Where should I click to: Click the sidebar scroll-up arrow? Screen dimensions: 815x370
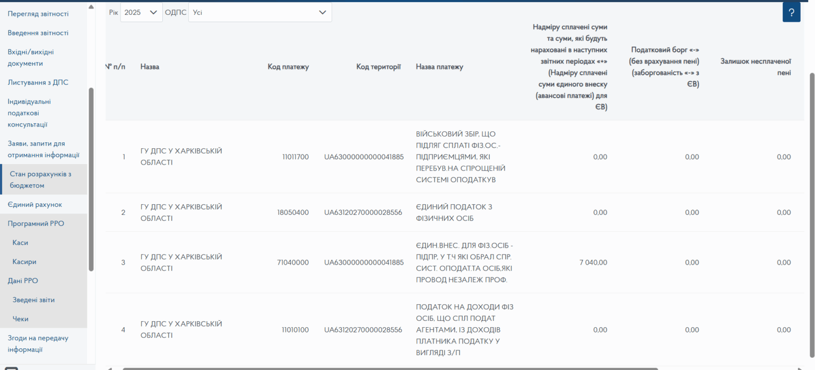91,7
